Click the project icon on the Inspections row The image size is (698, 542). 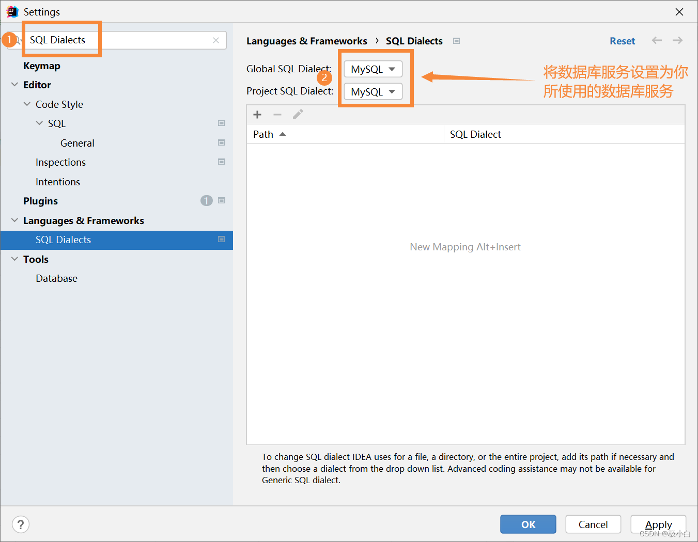(222, 162)
